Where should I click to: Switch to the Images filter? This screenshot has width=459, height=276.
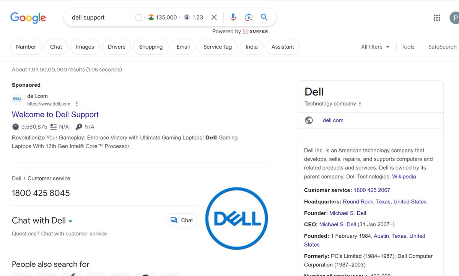point(85,47)
